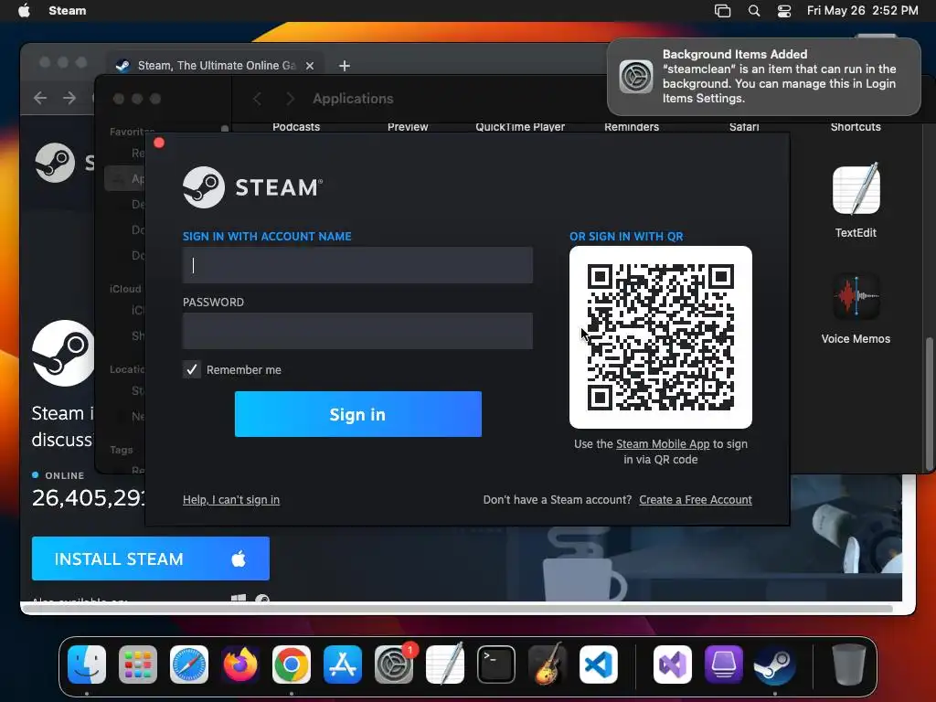The width and height of the screenshot is (936, 702).
Task: Click Stage Manager icon in menu bar
Action: (722, 11)
